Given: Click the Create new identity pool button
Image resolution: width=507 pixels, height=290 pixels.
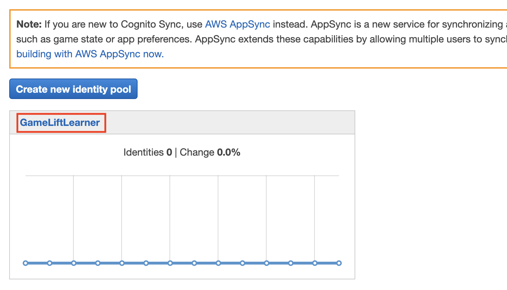Looking at the screenshot, I should (x=73, y=89).
